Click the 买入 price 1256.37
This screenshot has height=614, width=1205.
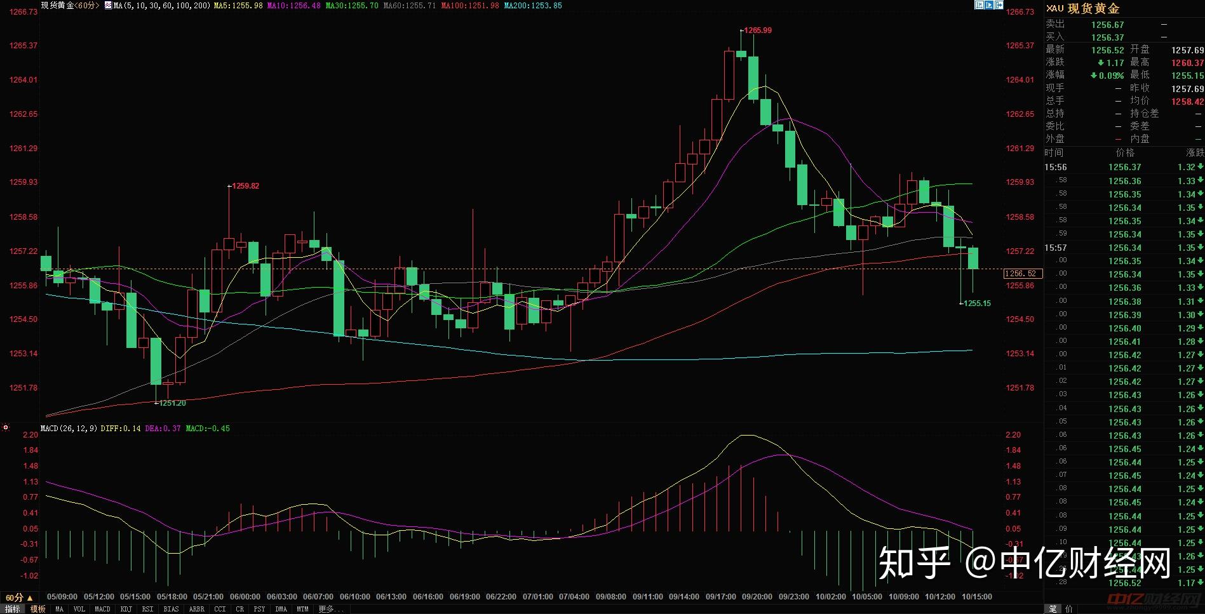coord(1108,37)
